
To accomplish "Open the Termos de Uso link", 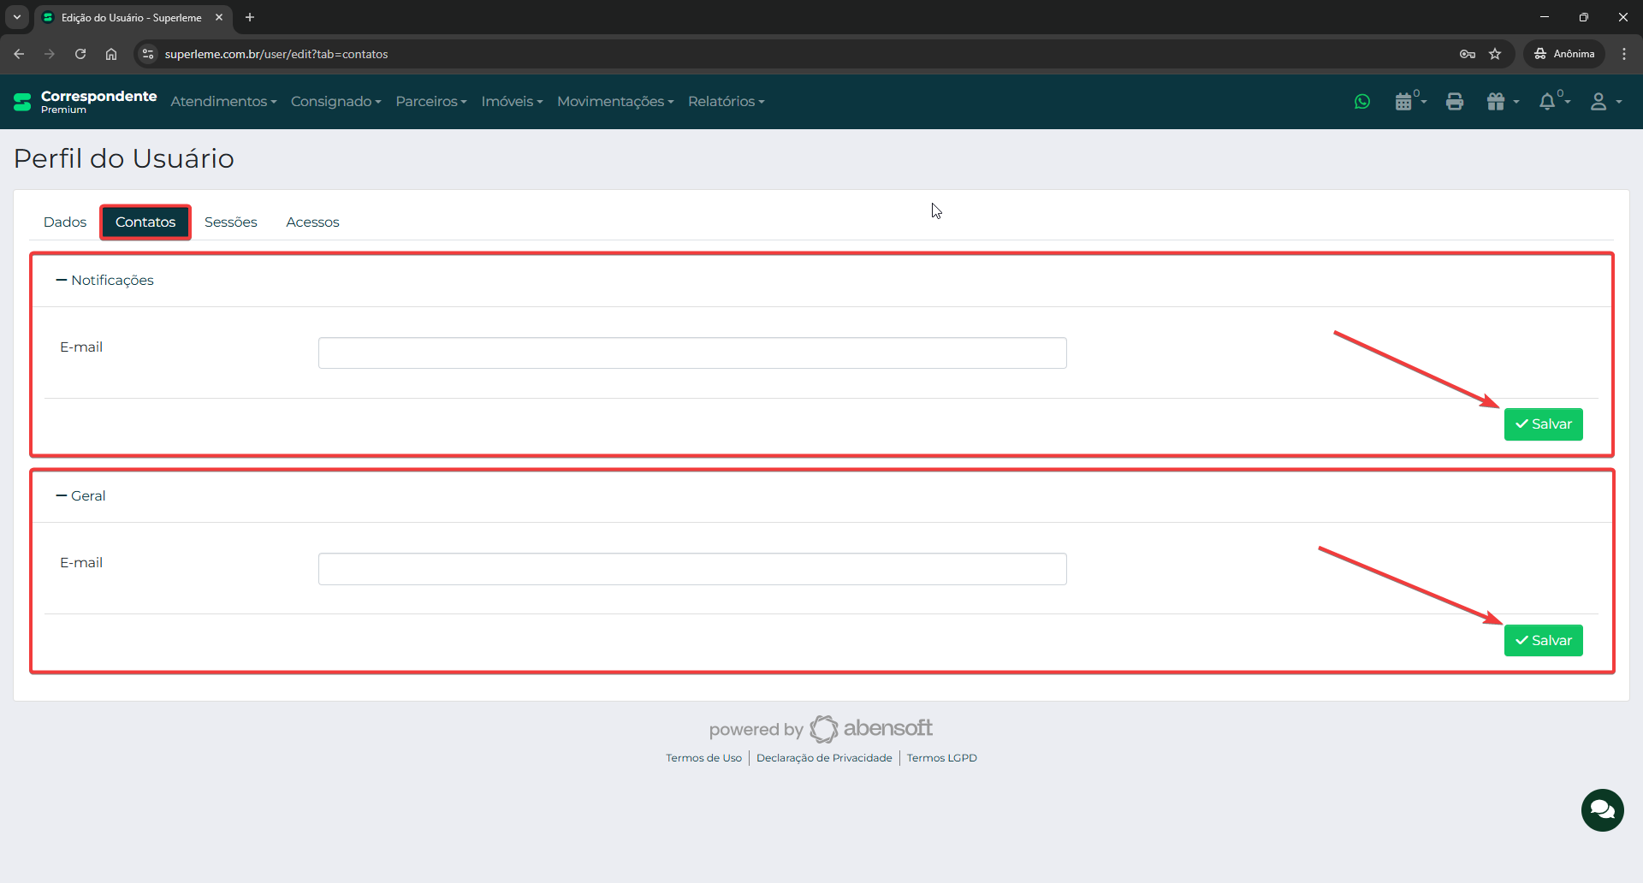I will [703, 758].
